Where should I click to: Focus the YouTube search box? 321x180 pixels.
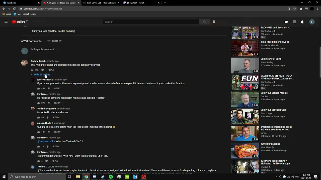(151, 22)
